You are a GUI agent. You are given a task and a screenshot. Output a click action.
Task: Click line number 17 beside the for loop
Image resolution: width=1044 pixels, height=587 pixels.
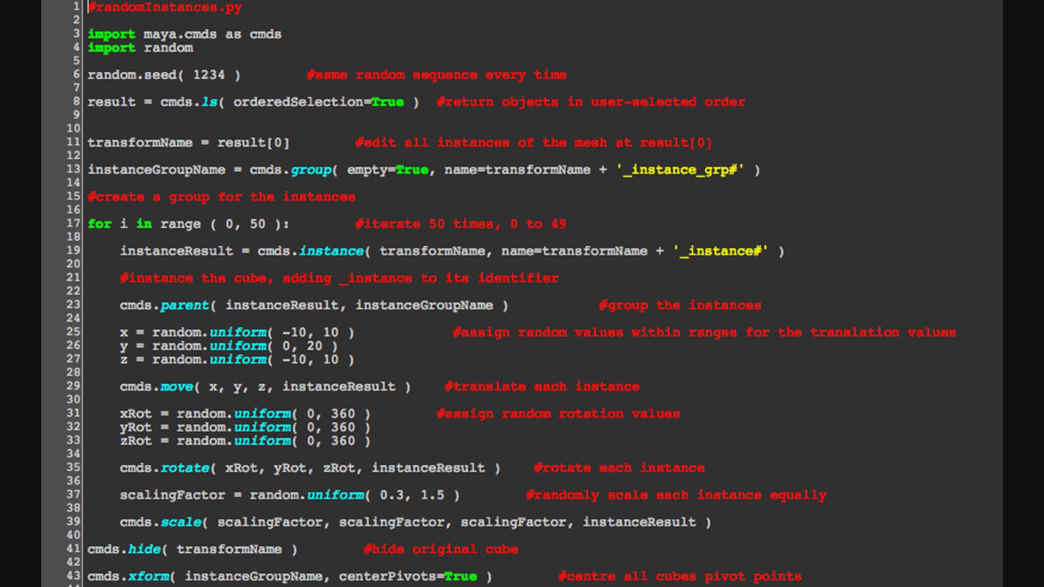coord(75,223)
